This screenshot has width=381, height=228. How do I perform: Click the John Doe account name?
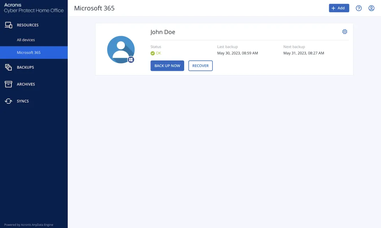pyautogui.click(x=163, y=32)
